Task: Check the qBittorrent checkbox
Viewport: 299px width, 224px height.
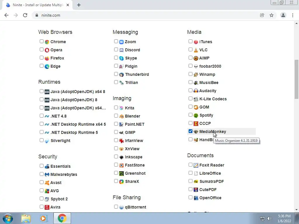Action: tap(116, 207)
